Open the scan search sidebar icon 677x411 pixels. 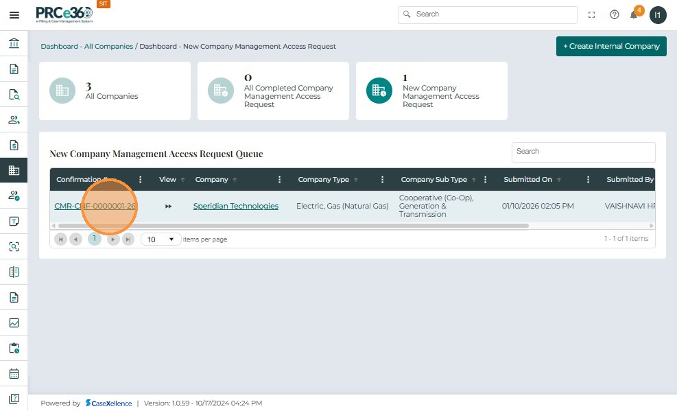[x=14, y=246]
